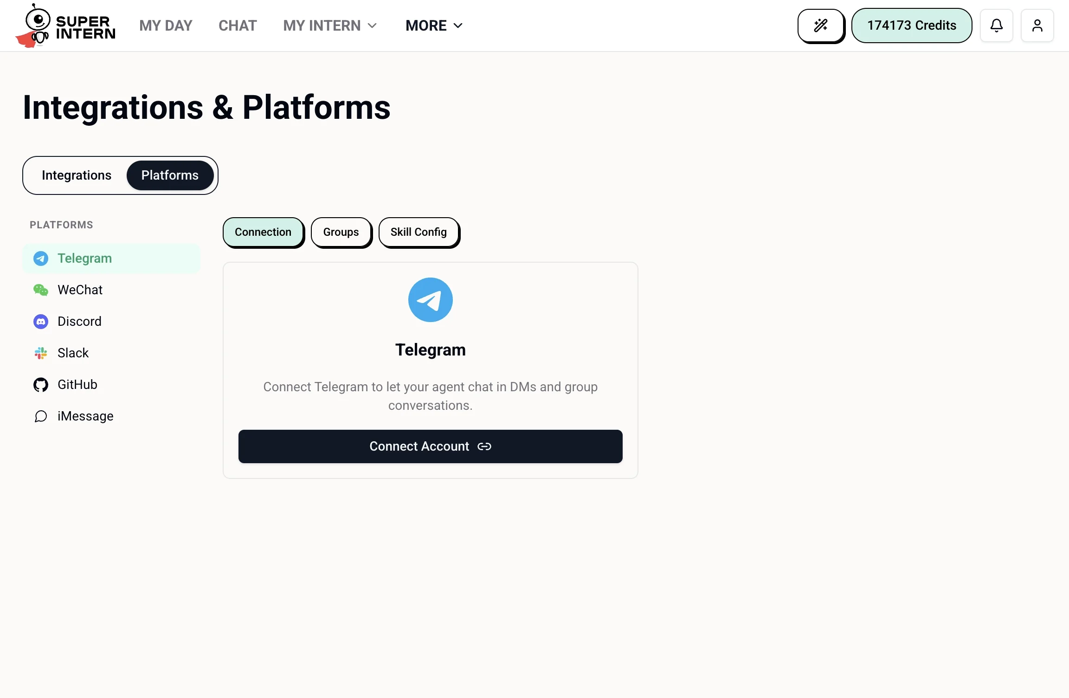Open the MORE menu label
The height and width of the screenshot is (698, 1069).
pos(426,26)
